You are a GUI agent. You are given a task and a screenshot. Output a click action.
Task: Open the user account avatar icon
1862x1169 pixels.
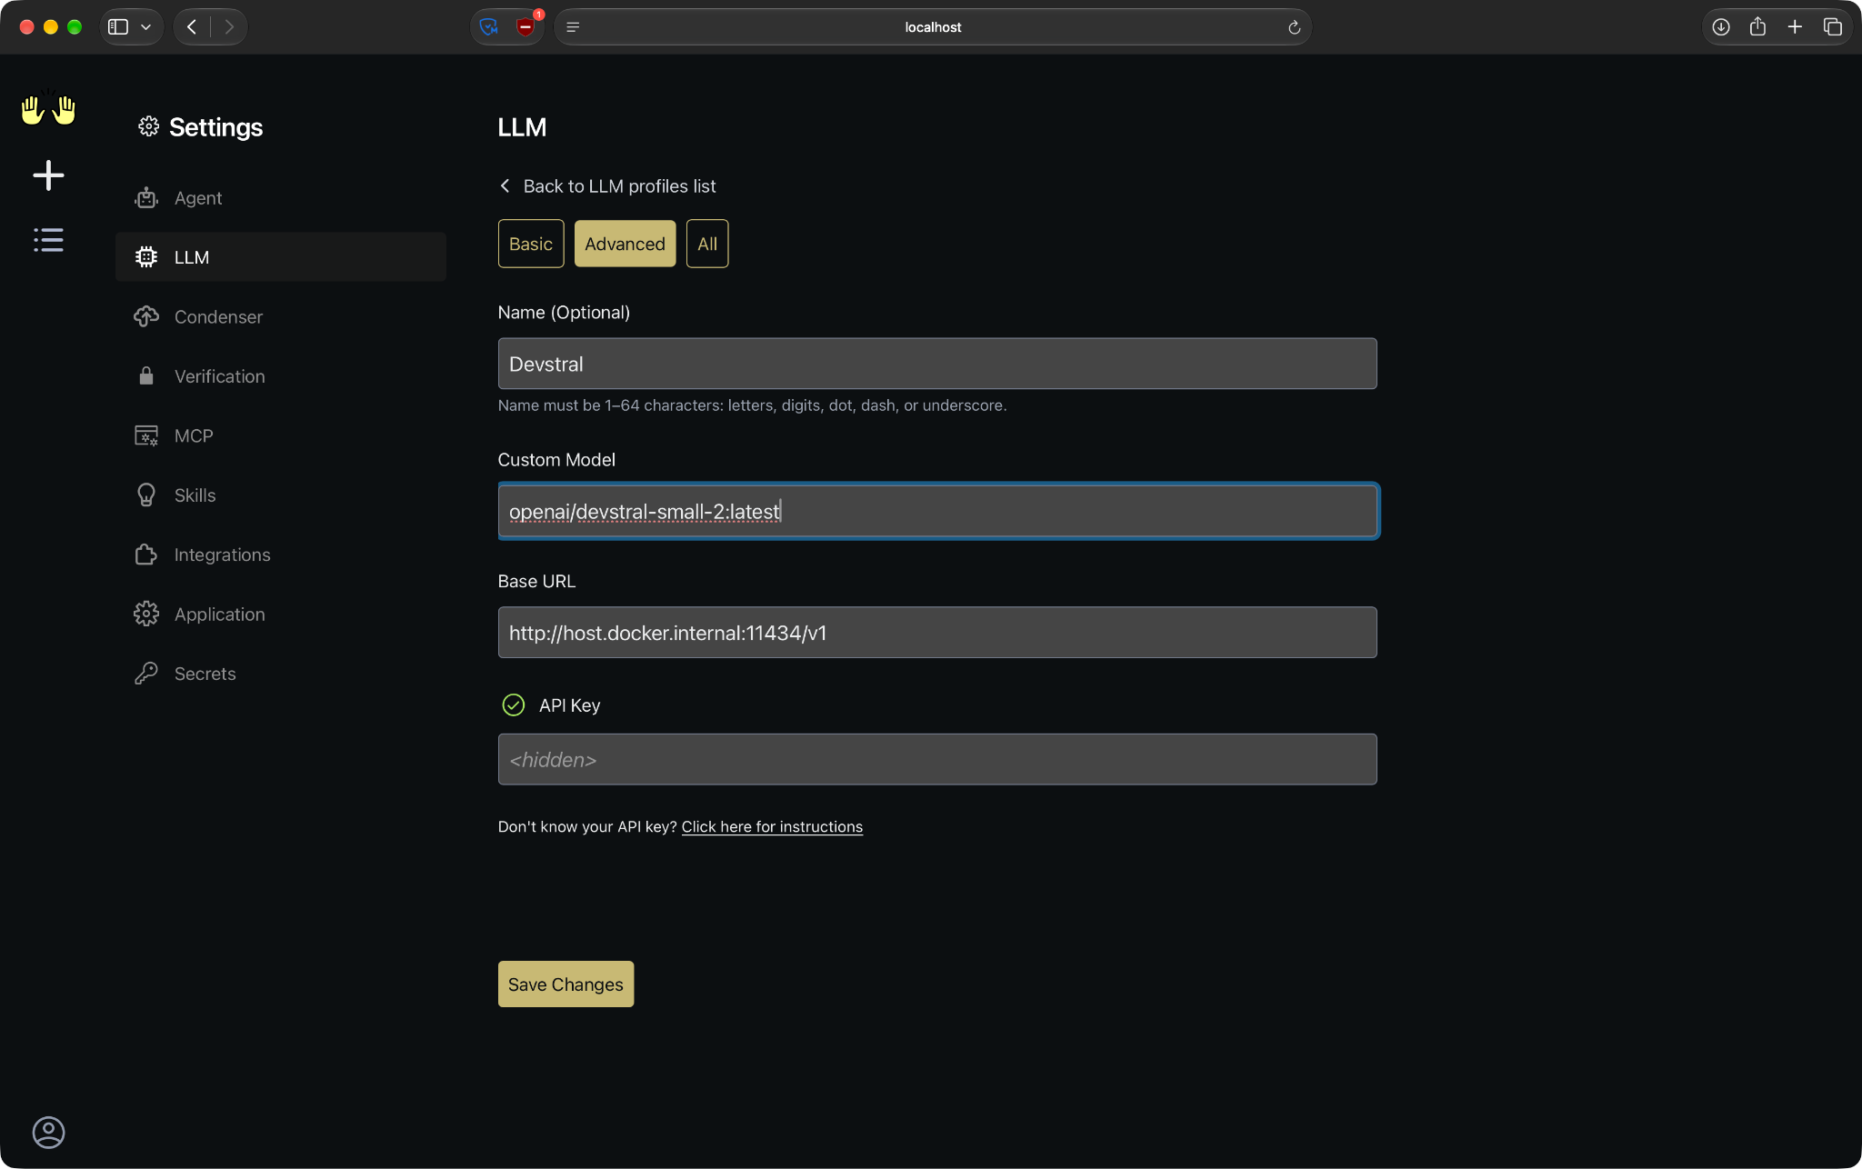click(48, 1132)
